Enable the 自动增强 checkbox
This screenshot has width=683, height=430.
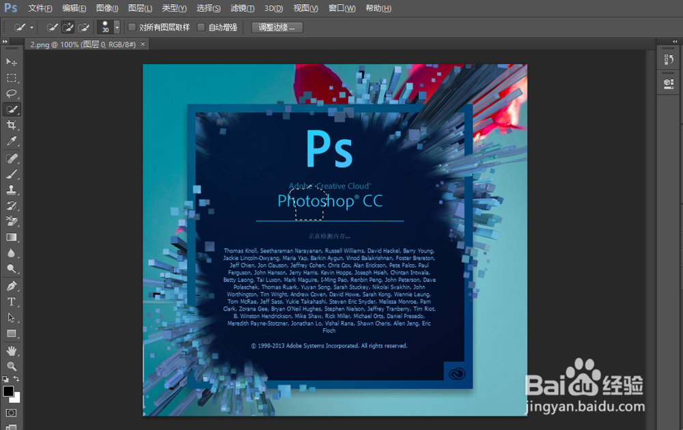point(201,27)
